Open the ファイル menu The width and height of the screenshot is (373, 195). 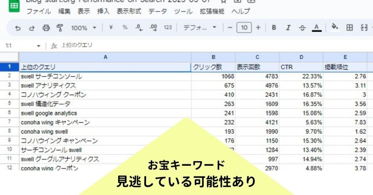[x=39, y=11]
